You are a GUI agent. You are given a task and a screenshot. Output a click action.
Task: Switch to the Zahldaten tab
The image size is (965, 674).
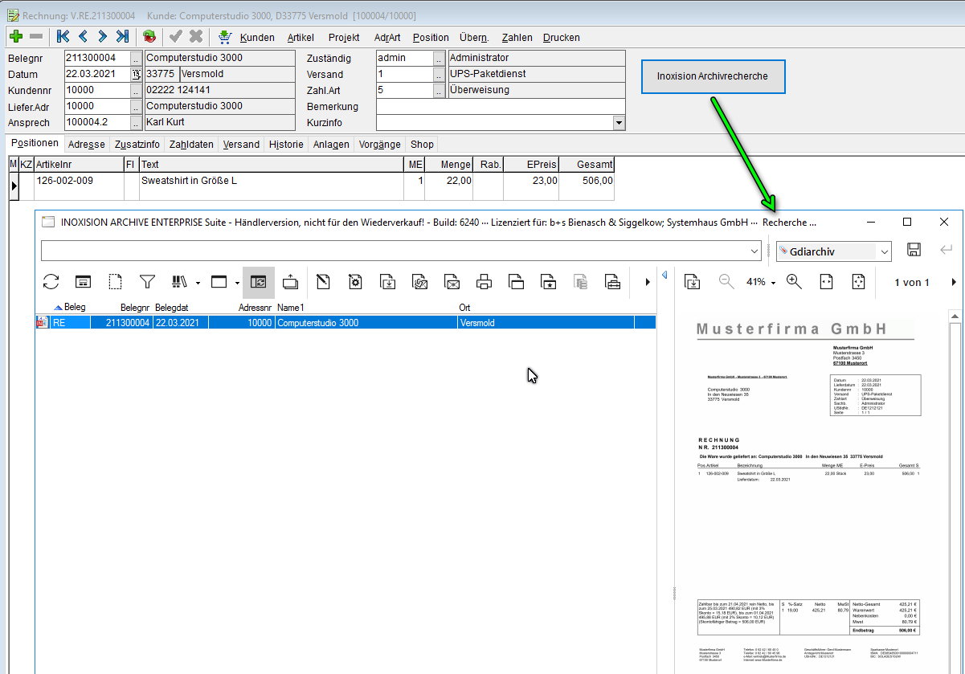click(191, 145)
